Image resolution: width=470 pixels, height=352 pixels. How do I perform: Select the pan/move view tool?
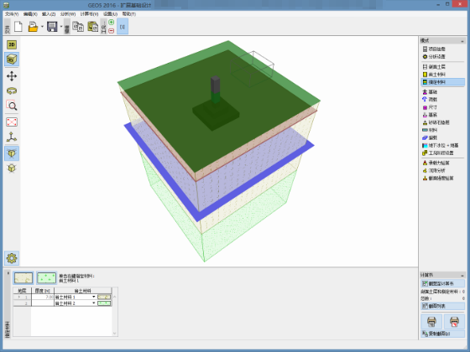pyautogui.click(x=12, y=76)
